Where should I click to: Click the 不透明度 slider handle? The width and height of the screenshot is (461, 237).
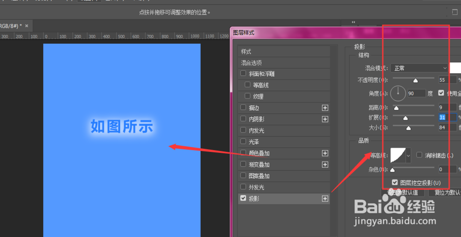coord(415,81)
